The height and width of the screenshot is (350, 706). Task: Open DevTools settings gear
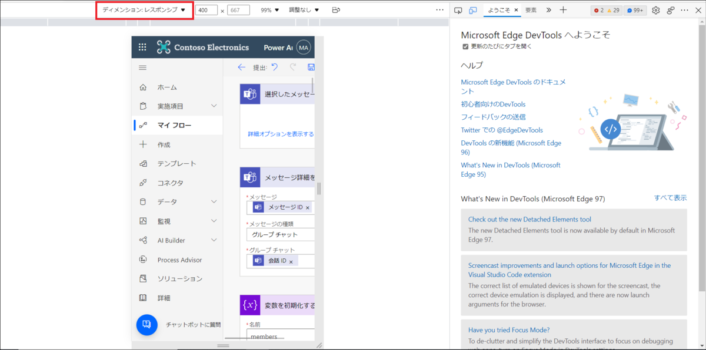[x=656, y=10]
